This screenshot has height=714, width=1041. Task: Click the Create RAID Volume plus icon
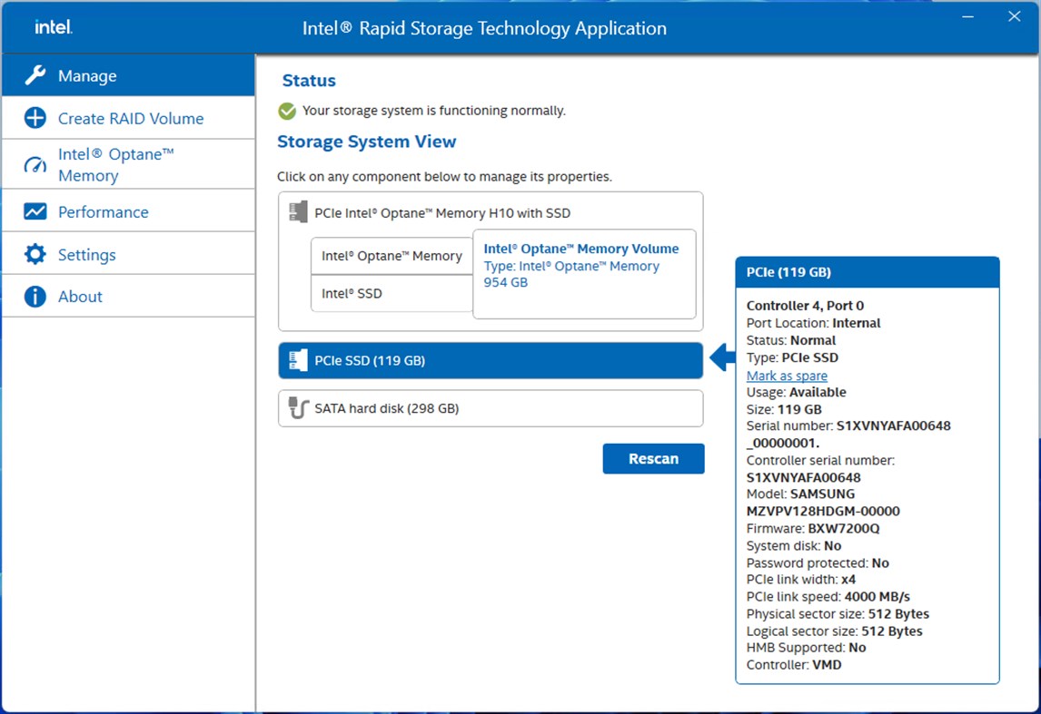[x=34, y=117]
